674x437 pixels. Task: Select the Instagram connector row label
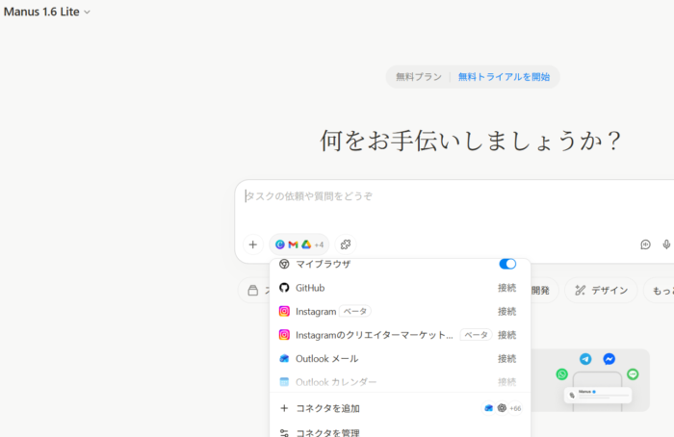click(x=316, y=312)
